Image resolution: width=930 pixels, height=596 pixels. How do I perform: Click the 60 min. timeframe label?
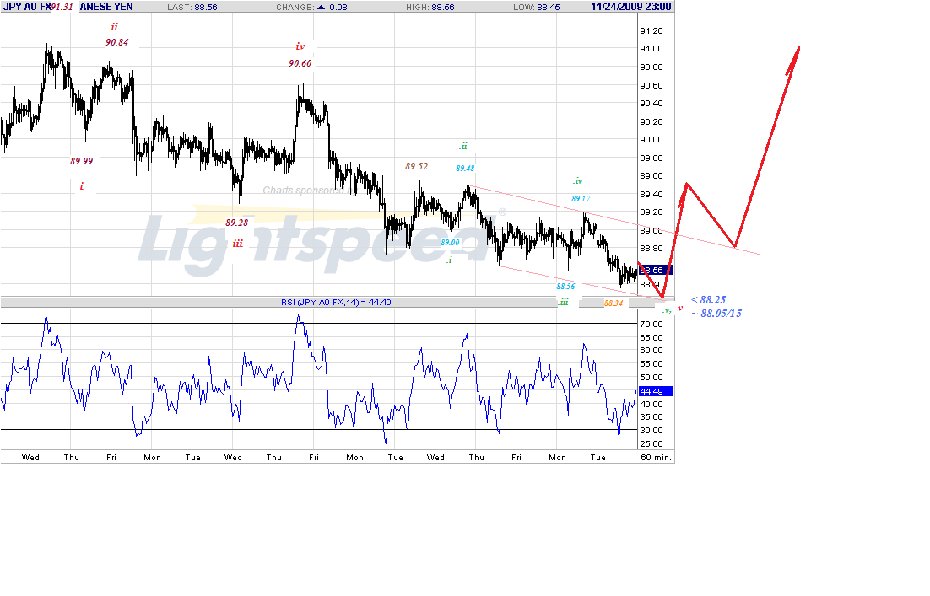(x=656, y=458)
